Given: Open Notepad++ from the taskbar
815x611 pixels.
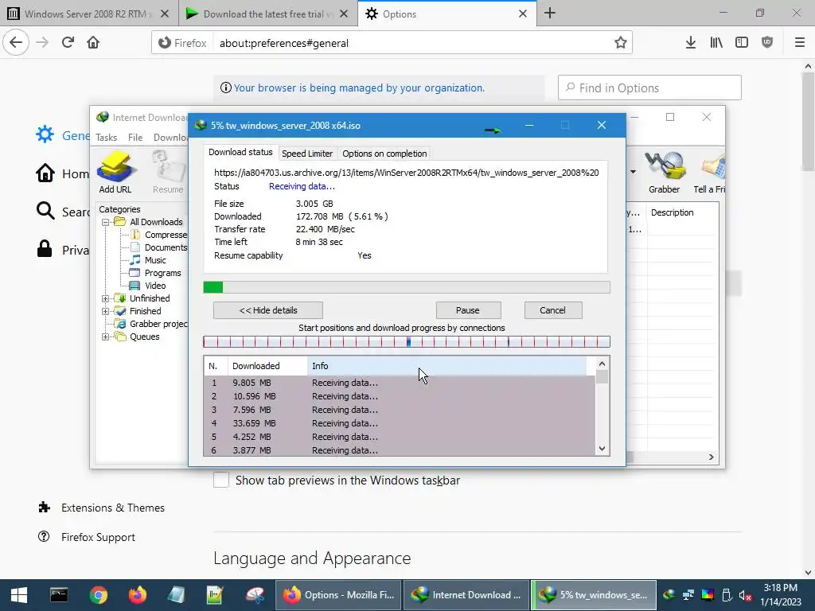Looking at the screenshot, I should click(215, 595).
